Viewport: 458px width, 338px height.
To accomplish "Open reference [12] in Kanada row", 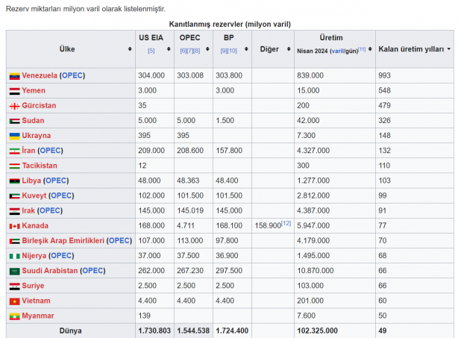I will (286, 224).
